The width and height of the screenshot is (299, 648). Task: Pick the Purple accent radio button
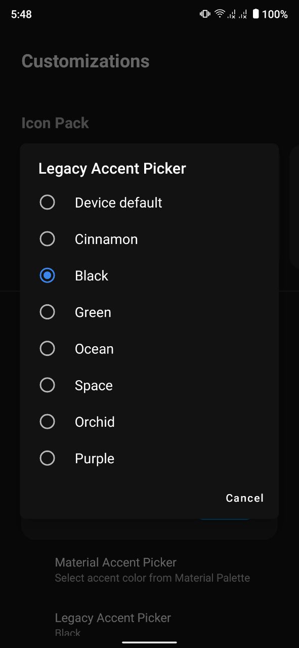47,458
